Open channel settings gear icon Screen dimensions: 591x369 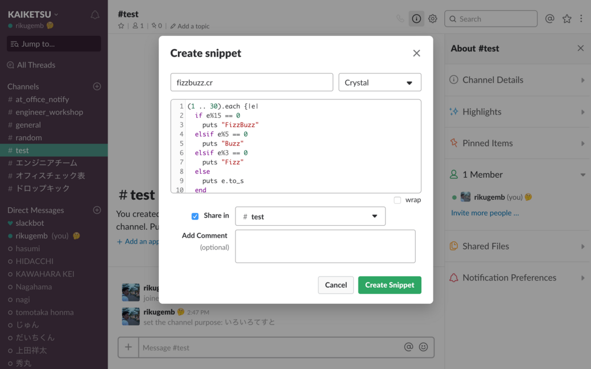[433, 18]
